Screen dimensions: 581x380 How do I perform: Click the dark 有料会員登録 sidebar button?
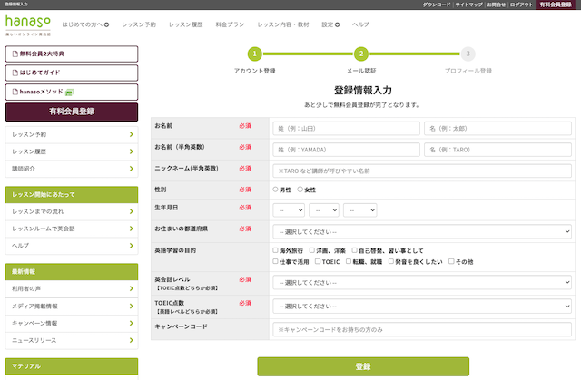(72, 112)
